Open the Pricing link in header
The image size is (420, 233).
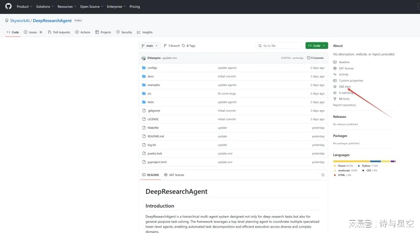(135, 7)
